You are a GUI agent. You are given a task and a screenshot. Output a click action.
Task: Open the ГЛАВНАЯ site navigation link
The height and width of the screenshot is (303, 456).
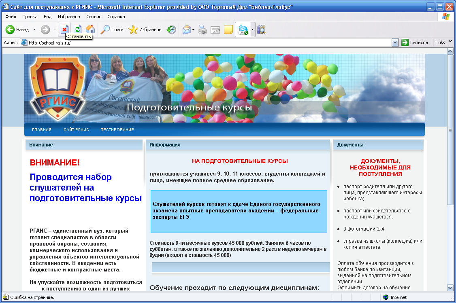[42, 130]
